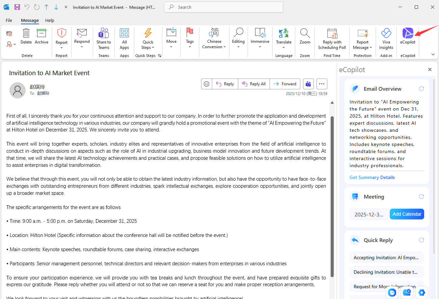The image size is (439, 299).
Task: Collapse the ribbon with the chevron
Action: tap(433, 54)
